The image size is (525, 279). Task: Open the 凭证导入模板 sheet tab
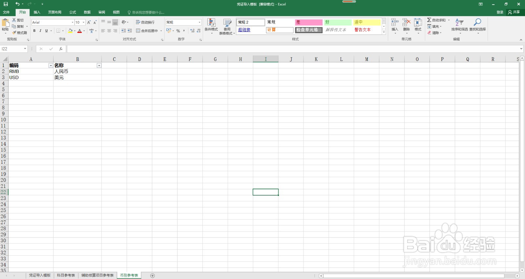pos(40,275)
